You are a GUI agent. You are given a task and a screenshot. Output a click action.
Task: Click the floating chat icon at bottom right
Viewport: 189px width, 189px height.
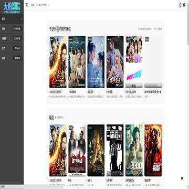[x=182, y=178]
